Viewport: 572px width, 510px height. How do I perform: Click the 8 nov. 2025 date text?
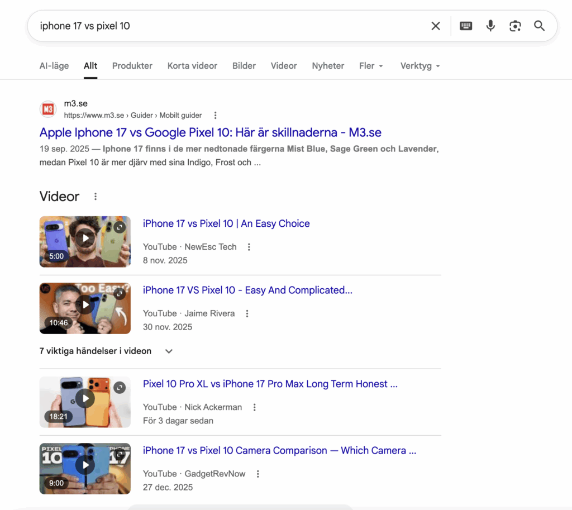[x=165, y=260]
